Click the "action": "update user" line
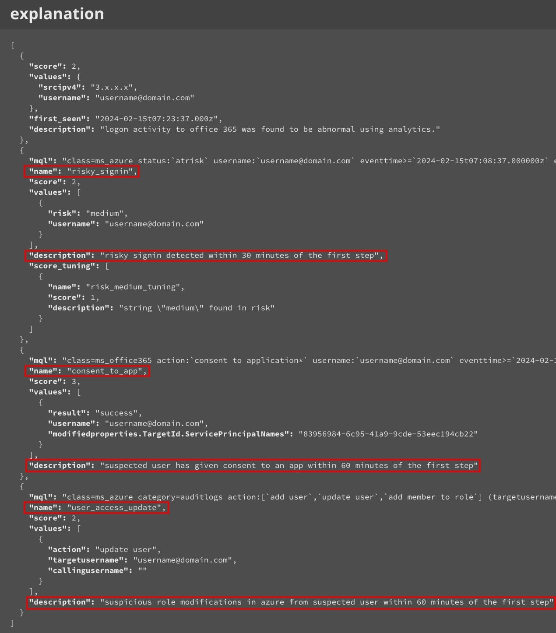Viewport: 556px width, 633px height. click(104, 549)
